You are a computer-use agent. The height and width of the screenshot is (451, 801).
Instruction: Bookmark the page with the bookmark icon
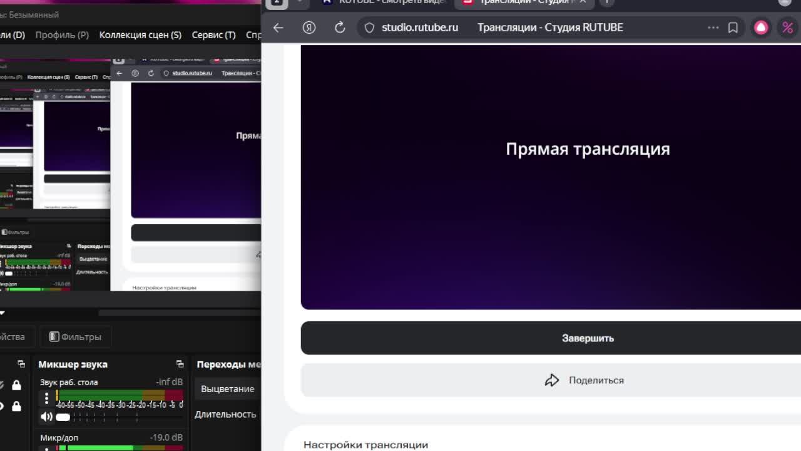pyautogui.click(x=733, y=28)
